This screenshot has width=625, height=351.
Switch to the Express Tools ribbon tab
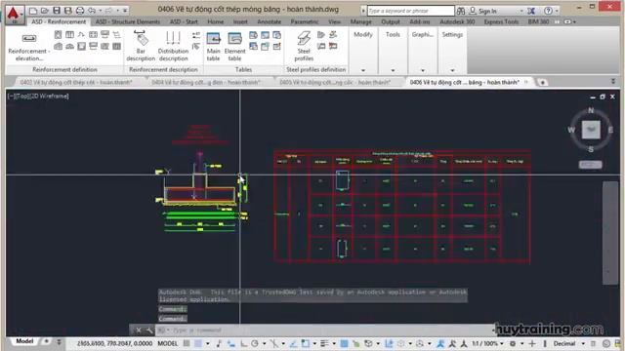(x=501, y=21)
